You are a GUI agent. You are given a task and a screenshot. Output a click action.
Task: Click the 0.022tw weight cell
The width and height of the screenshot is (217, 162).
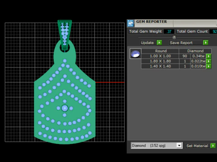198,61
